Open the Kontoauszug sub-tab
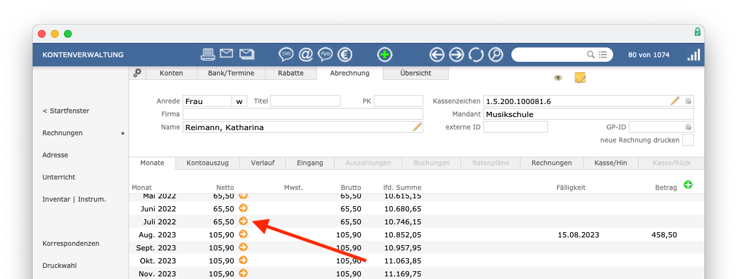Image resolution: width=741 pixels, height=279 pixels. (207, 163)
